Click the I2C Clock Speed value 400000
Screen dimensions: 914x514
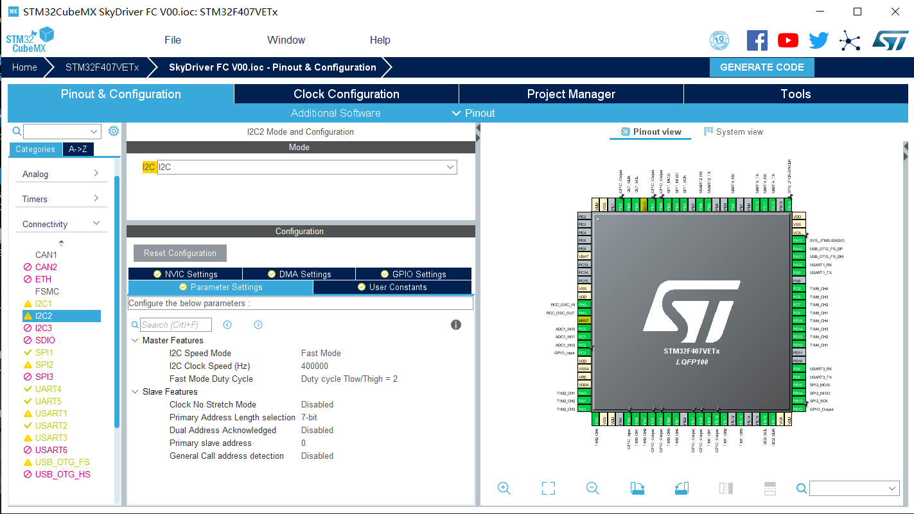pos(315,366)
